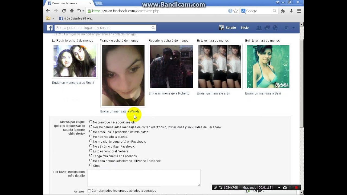Bookmark this page with the star icon
This screenshot has width=347, height=195.
coord(236,11)
